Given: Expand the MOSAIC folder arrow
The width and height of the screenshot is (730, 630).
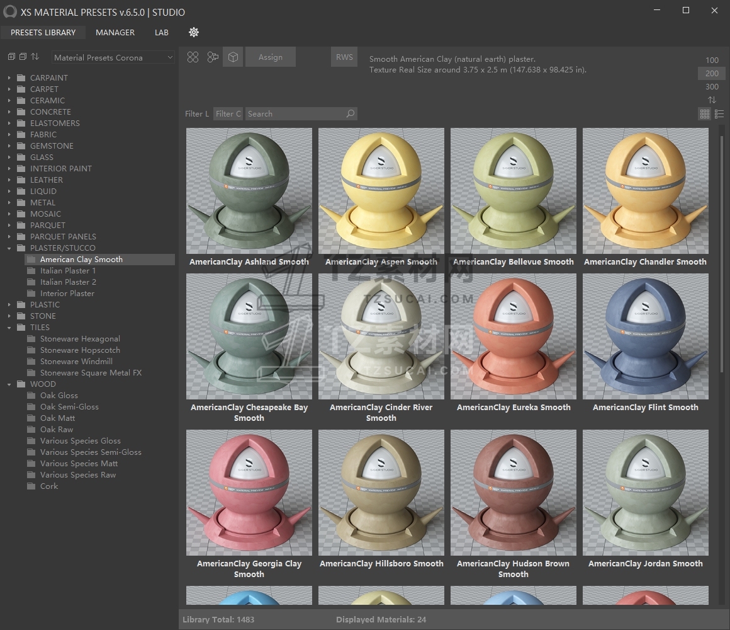Looking at the screenshot, I should (x=9, y=214).
